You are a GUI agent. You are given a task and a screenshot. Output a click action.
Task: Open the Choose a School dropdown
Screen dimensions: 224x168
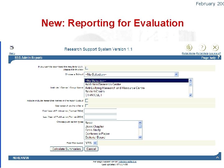click(x=131, y=74)
